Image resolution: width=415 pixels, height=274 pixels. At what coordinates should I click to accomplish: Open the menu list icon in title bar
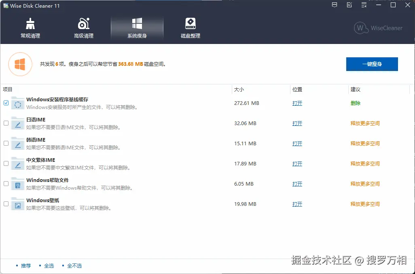tap(364, 5)
